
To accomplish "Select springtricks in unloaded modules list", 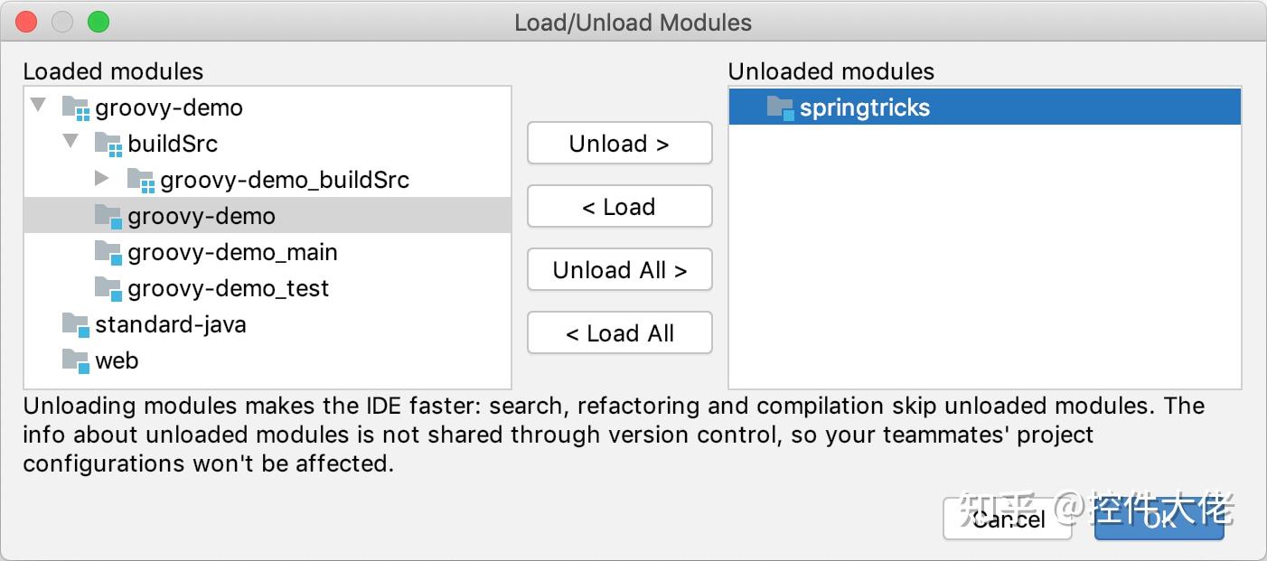I will click(x=865, y=108).
